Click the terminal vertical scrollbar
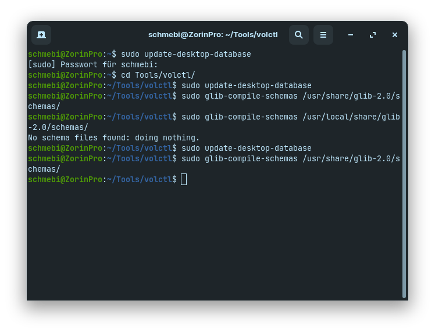435x333 pixels. (x=404, y=174)
